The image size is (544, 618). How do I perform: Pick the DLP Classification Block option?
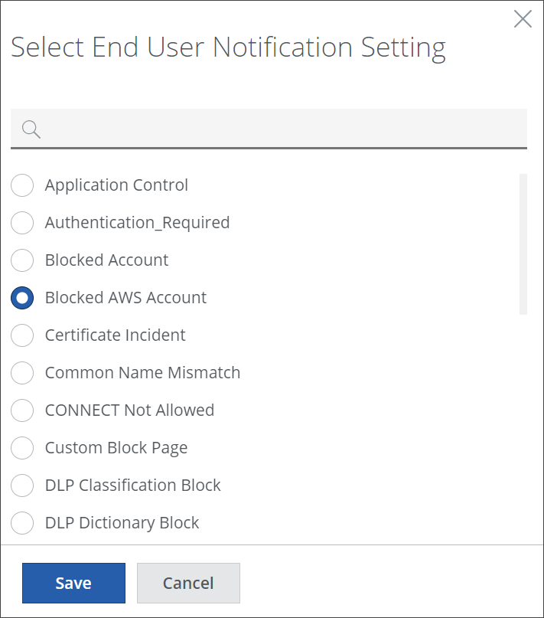[22, 486]
